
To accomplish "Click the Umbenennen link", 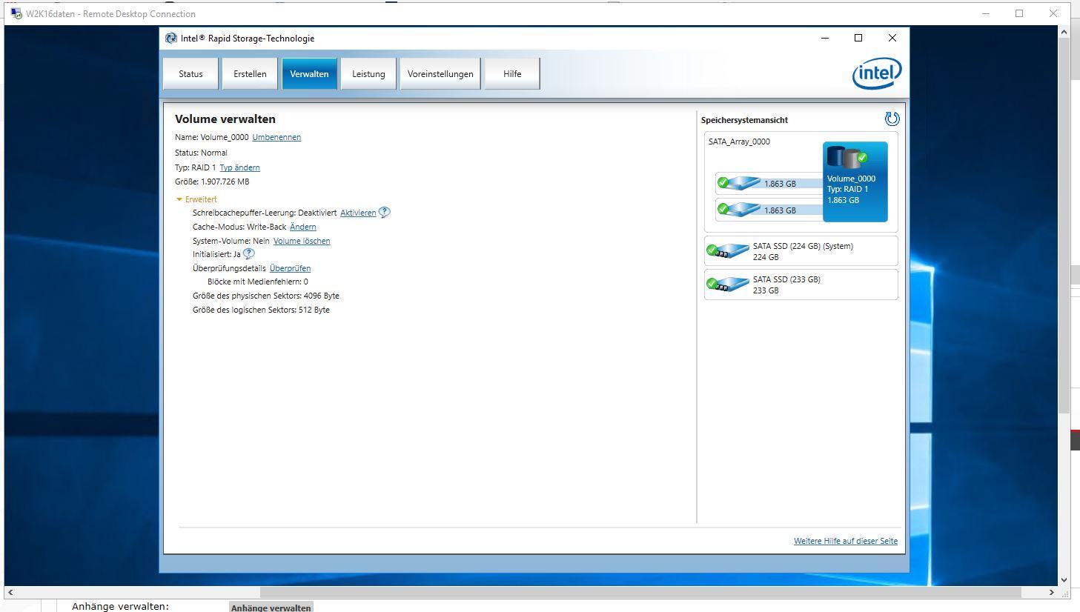I will (276, 137).
